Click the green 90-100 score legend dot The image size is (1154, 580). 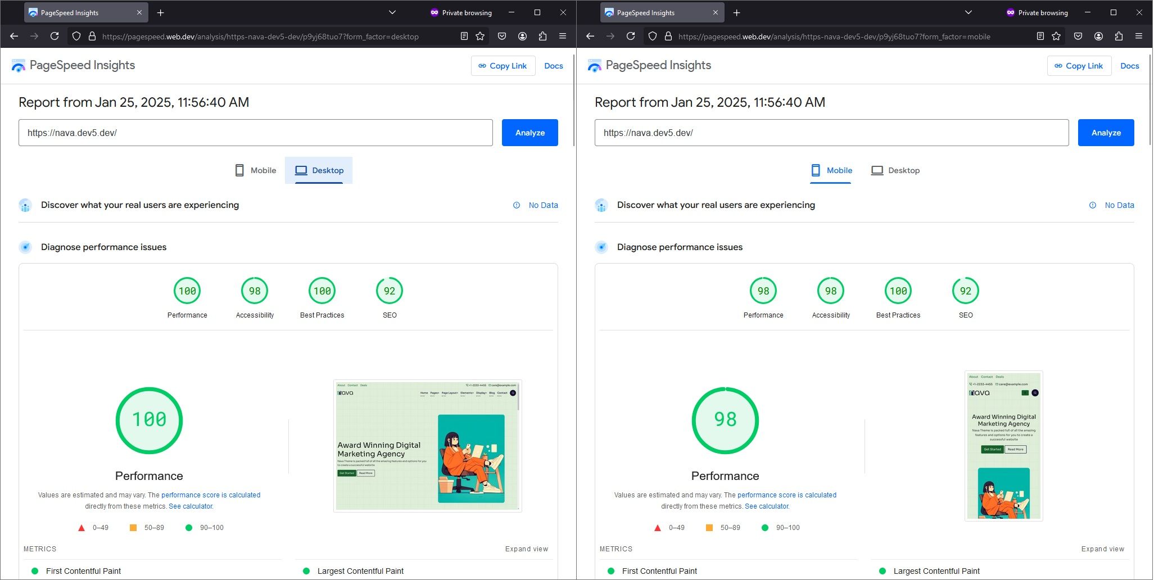[189, 527]
